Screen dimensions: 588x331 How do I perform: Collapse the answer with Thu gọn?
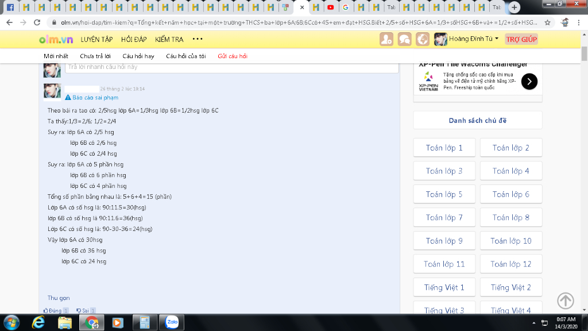click(59, 298)
